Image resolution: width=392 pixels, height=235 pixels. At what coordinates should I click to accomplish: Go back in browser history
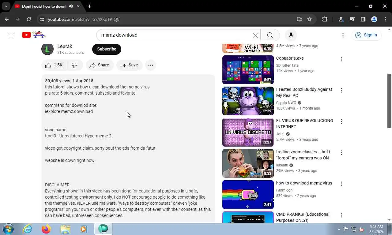(x=7, y=19)
